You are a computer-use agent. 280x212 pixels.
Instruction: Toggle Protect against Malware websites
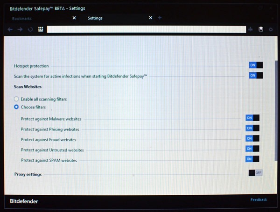click(252, 118)
